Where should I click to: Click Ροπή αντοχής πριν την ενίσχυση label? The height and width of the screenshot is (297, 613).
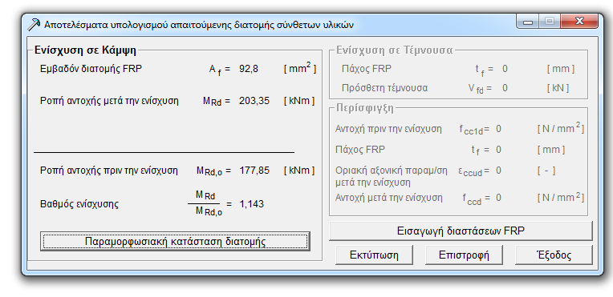pyautogui.click(x=108, y=171)
